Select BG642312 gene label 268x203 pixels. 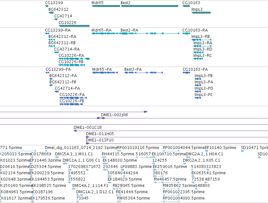[x=59, y=9]
